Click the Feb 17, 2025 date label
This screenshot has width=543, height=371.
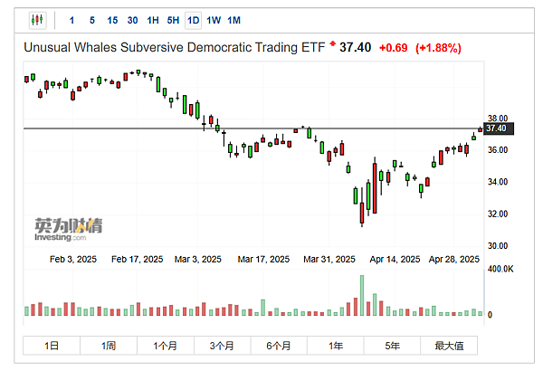(x=138, y=259)
